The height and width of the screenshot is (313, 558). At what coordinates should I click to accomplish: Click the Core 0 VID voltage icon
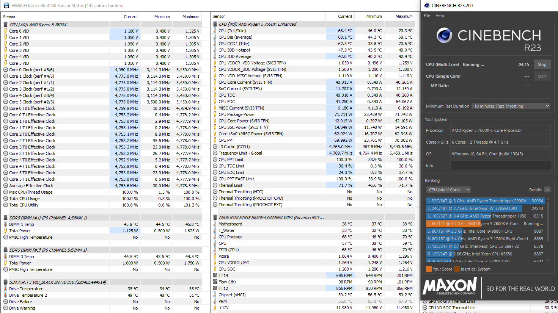pos(6,31)
